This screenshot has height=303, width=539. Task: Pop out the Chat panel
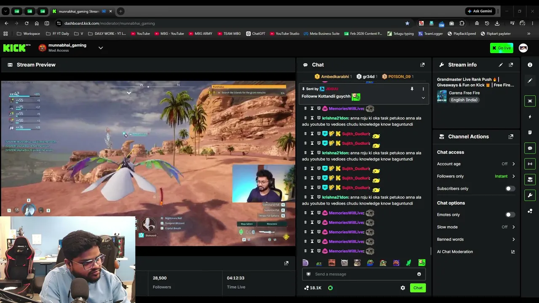pos(422,65)
